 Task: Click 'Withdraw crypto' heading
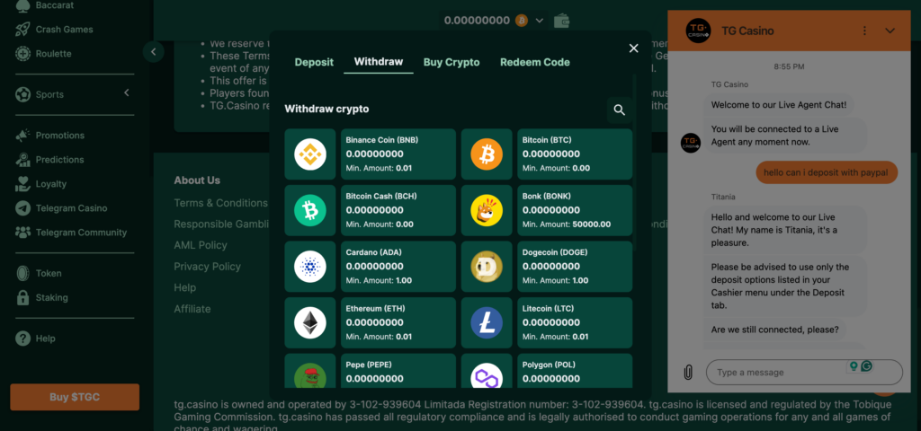pos(326,109)
